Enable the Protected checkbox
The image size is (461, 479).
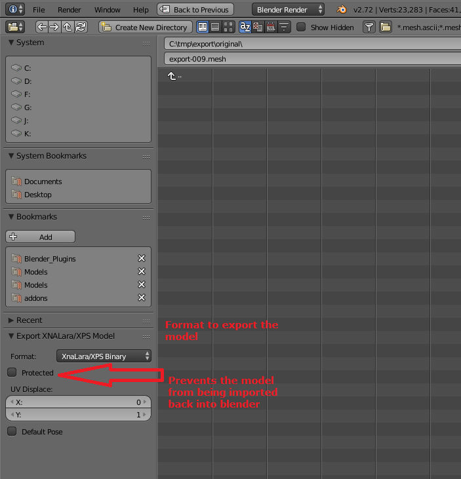(x=12, y=372)
